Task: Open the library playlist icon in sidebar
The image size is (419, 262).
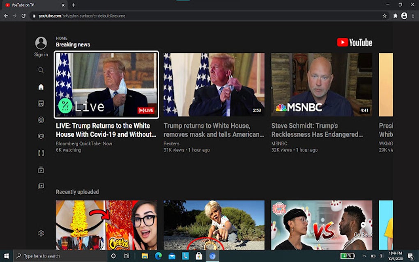Action: pos(41,186)
